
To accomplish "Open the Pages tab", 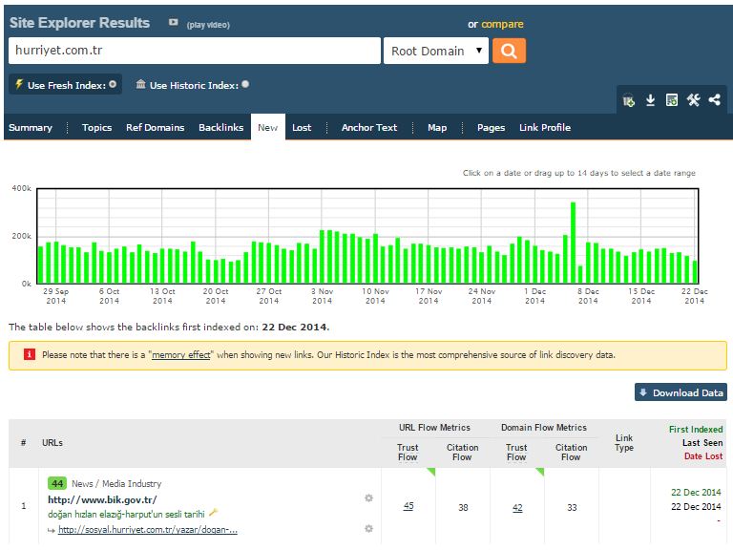I will pyautogui.click(x=491, y=127).
